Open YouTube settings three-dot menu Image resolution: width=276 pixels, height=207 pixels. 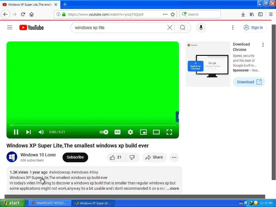click(x=233, y=27)
